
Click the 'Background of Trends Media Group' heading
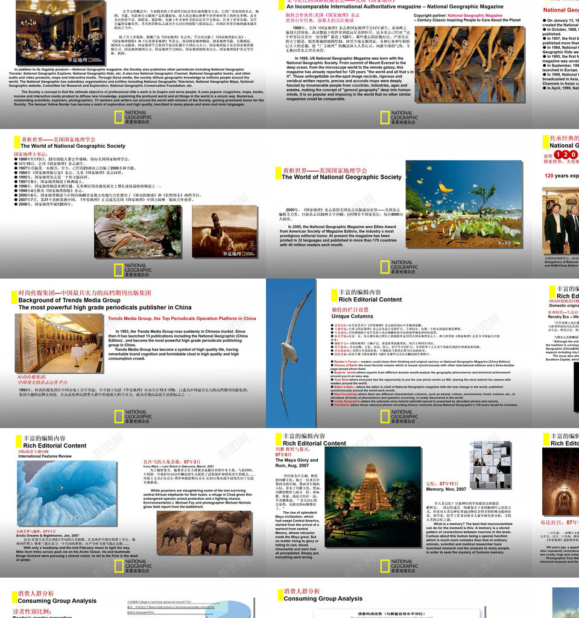(69, 300)
